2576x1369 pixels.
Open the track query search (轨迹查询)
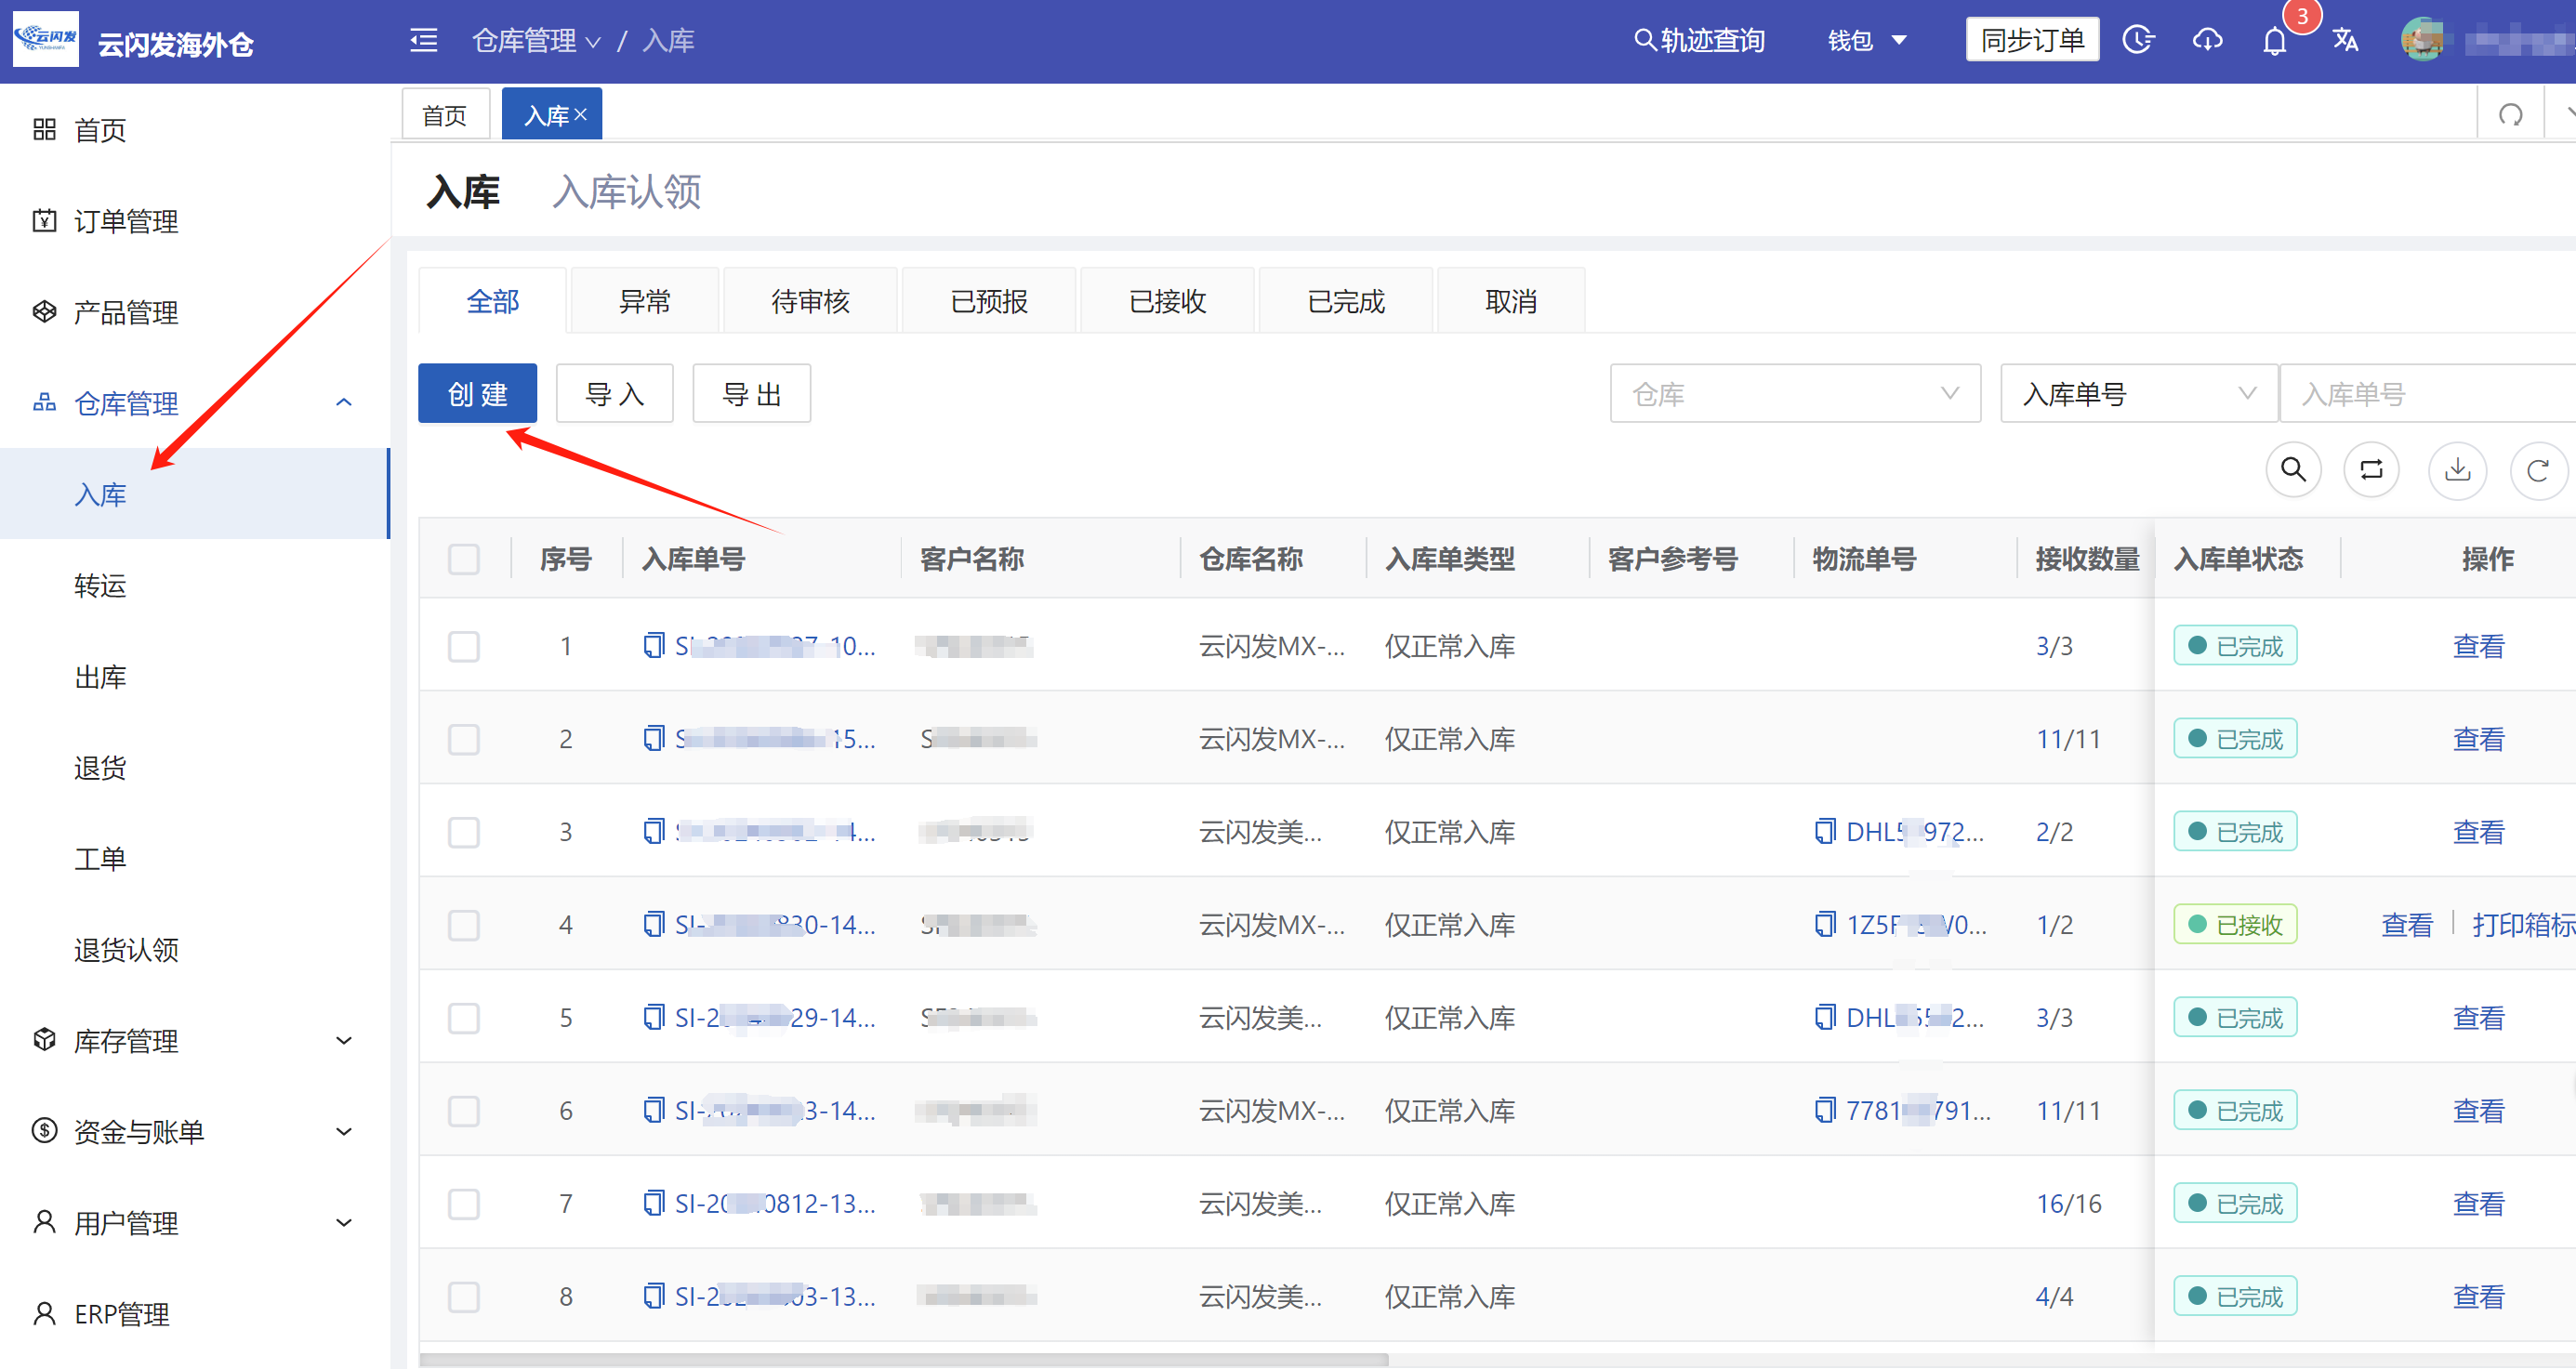click(1699, 40)
